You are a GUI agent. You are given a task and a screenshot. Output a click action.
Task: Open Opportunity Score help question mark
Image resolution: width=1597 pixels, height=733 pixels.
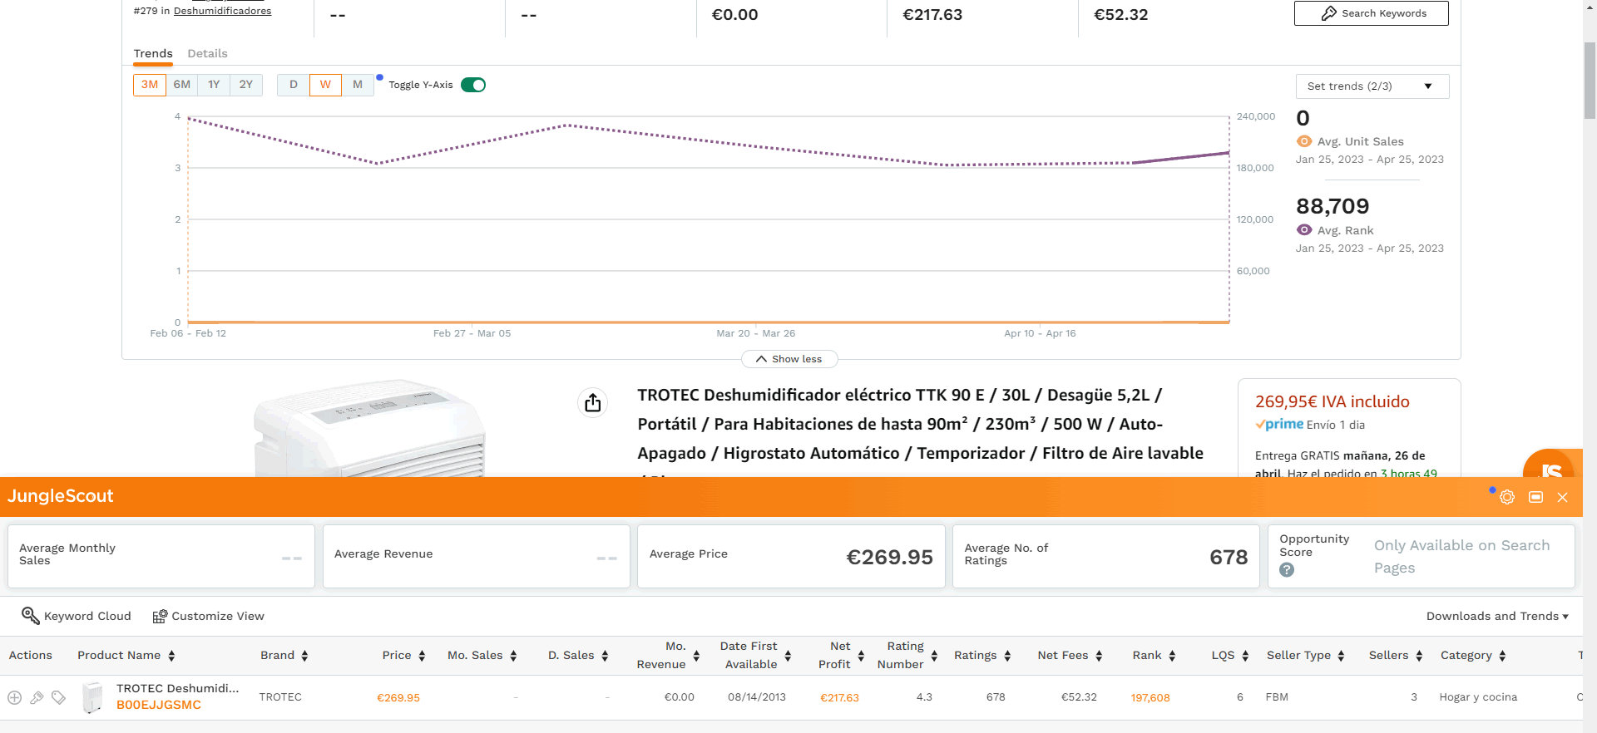tap(1287, 569)
